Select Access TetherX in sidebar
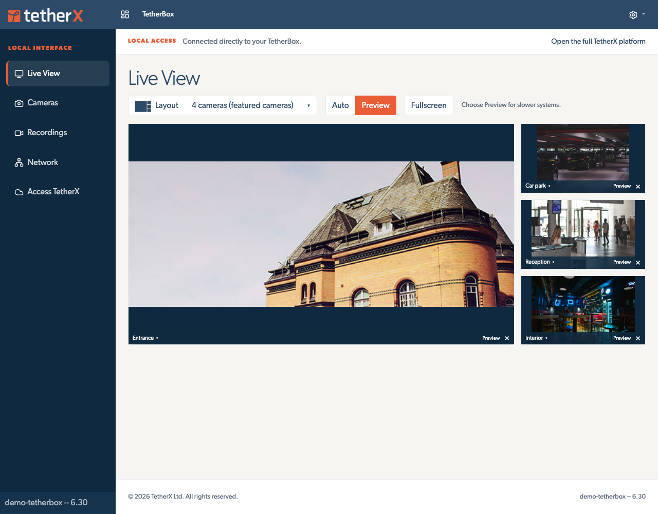The width and height of the screenshot is (658, 514). click(58, 192)
